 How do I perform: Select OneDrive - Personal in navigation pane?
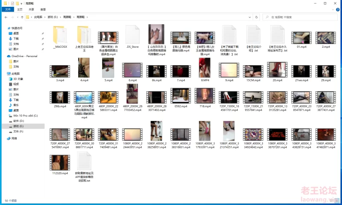24,56
